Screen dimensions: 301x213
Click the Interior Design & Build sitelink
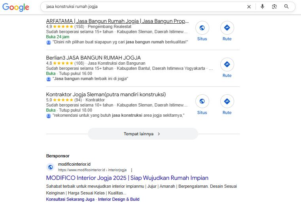coord(119,199)
